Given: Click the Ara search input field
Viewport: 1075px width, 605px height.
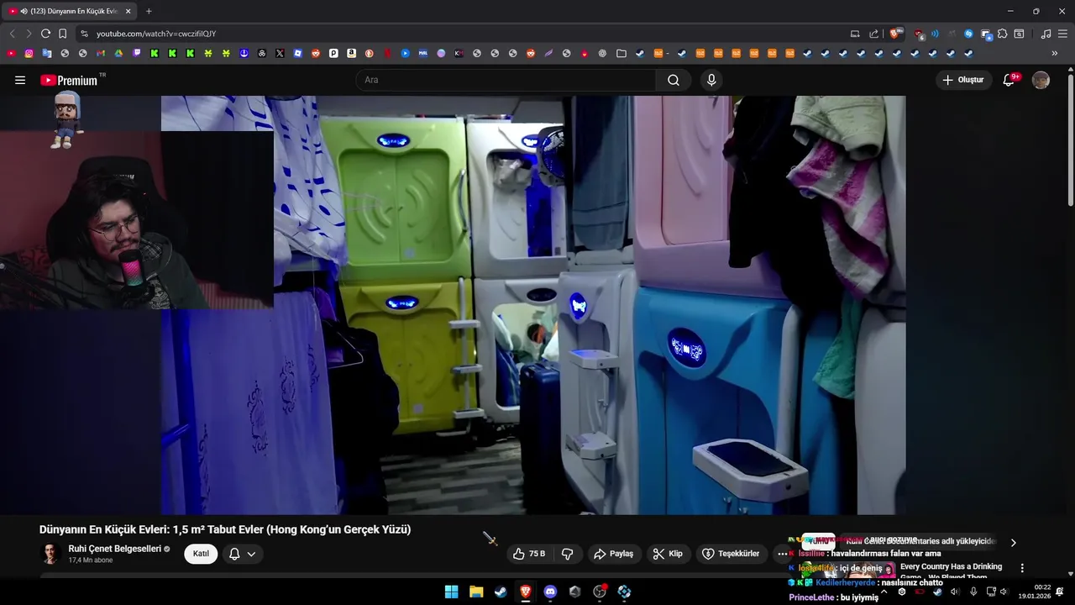Looking at the screenshot, I should tap(506, 80).
